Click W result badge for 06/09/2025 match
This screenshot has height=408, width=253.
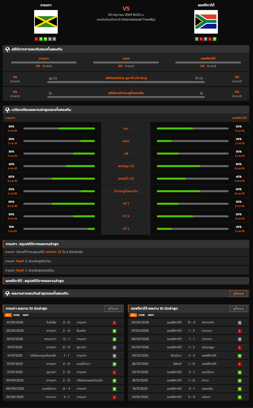coord(114,389)
